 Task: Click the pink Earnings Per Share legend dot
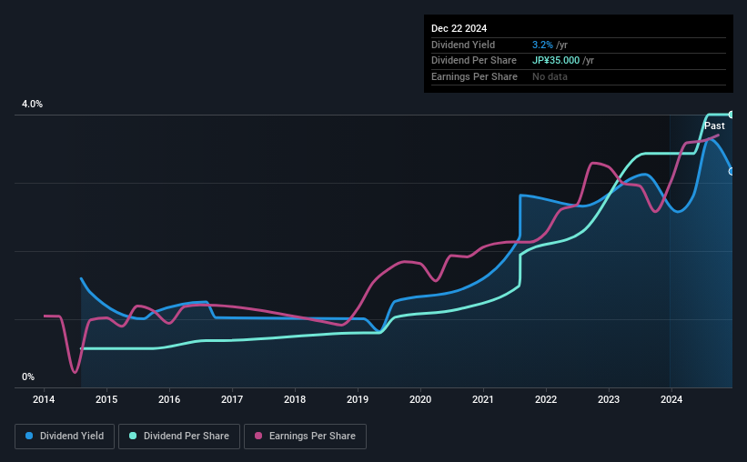pyautogui.click(x=258, y=436)
